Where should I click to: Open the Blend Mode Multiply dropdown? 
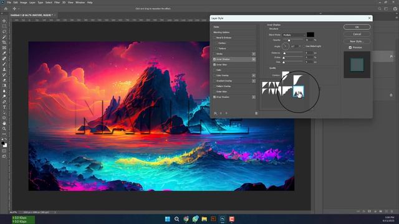[294, 35]
